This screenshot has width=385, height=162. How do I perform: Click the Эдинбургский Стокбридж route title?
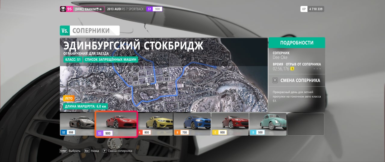click(x=133, y=46)
